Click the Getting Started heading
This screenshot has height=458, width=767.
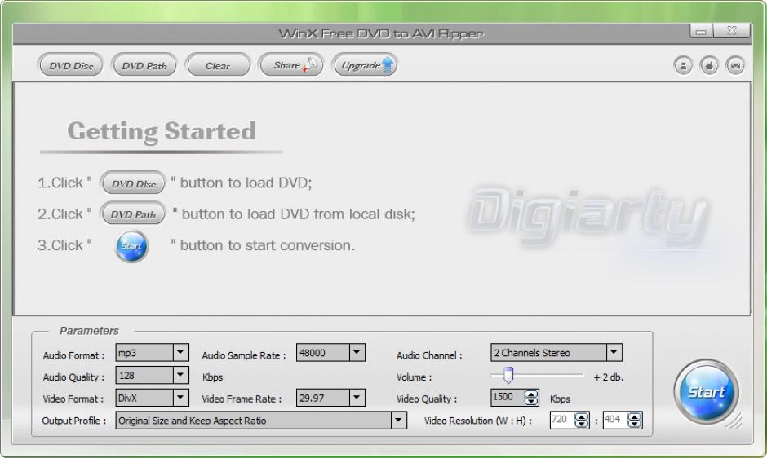tap(162, 131)
